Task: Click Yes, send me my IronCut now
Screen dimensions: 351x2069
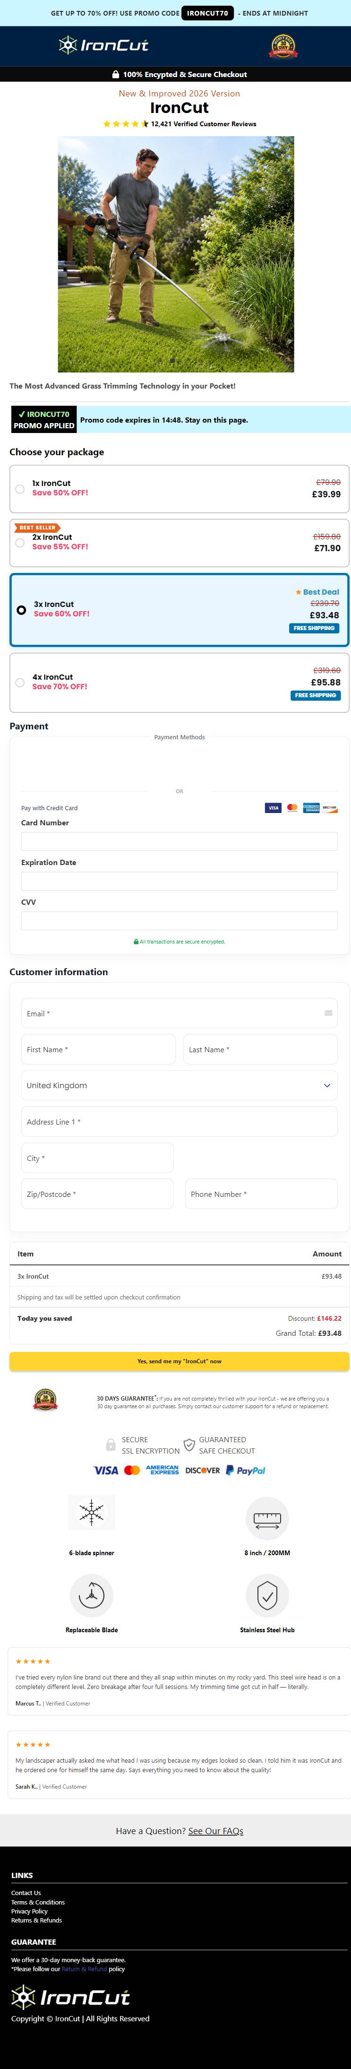Action: tap(179, 1360)
